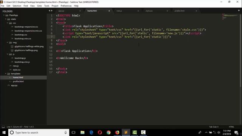242x136 pixels.
Task: Change Tab Size setting in status bar
Action: coord(214,127)
